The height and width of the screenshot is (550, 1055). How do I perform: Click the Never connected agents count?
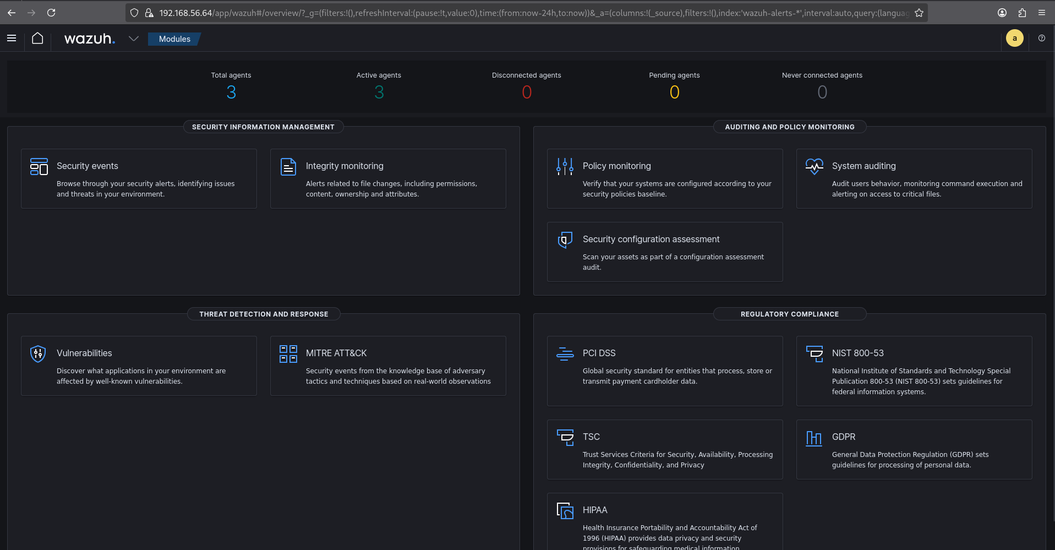tap(822, 92)
